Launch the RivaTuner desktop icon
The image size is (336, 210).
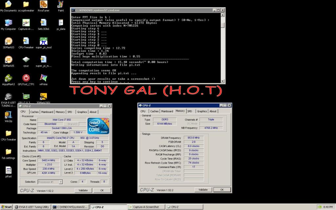44,6
